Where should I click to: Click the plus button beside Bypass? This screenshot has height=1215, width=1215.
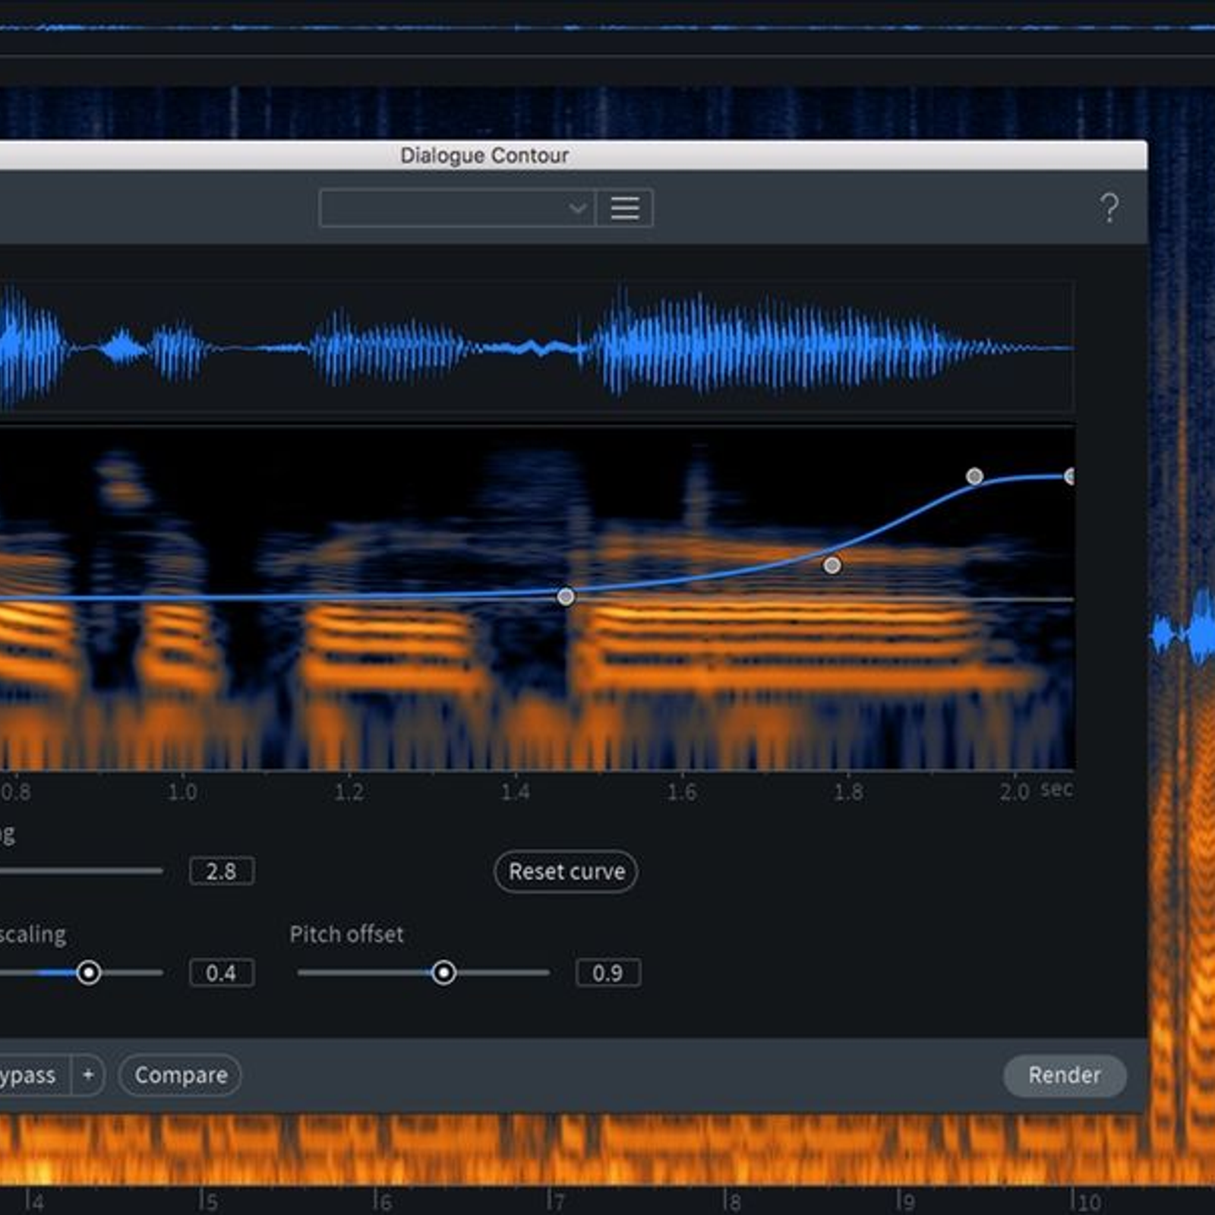[x=88, y=1075]
